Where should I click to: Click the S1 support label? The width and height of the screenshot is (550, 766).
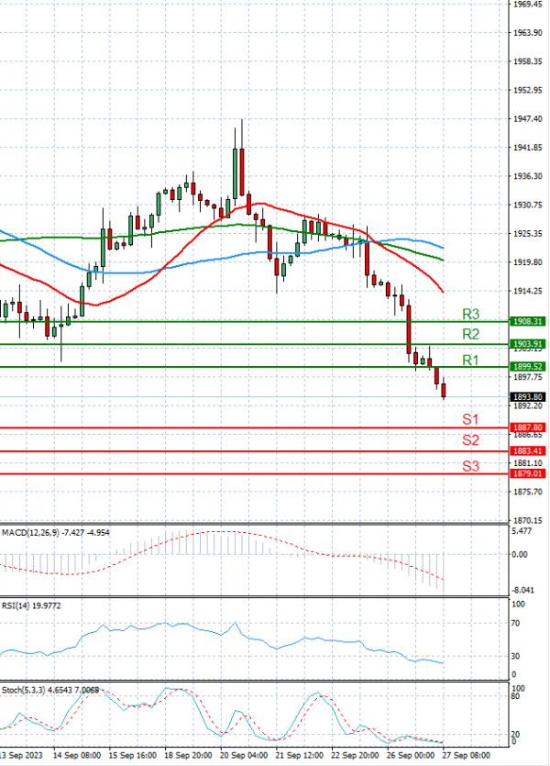470,419
